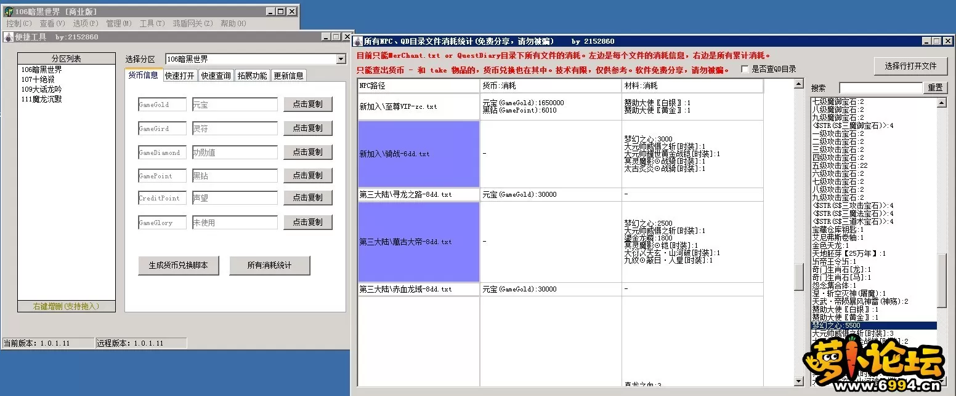Click the totals list scrollbar thumb
This screenshot has height=396, width=956.
(x=942, y=282)
